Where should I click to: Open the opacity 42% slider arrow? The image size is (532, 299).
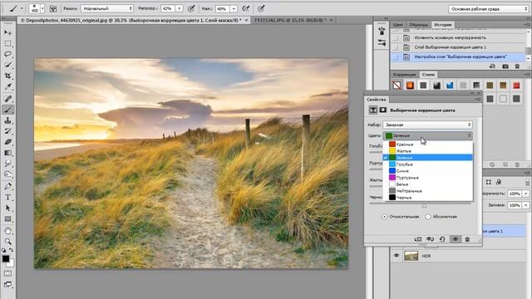click(180, 9)
